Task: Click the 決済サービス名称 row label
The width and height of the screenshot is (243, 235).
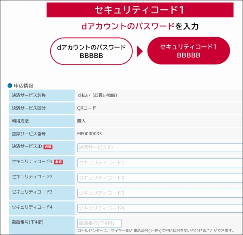Action: 29,95
